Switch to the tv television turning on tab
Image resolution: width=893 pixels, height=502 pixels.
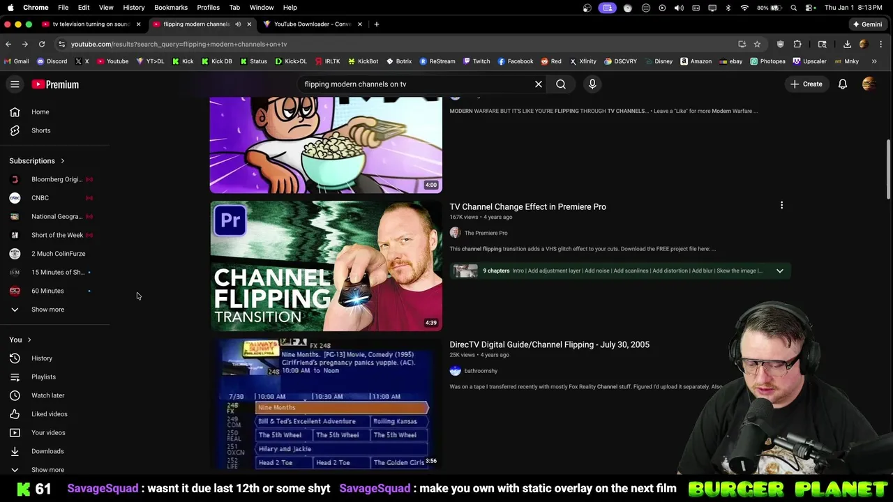[91, 24]
